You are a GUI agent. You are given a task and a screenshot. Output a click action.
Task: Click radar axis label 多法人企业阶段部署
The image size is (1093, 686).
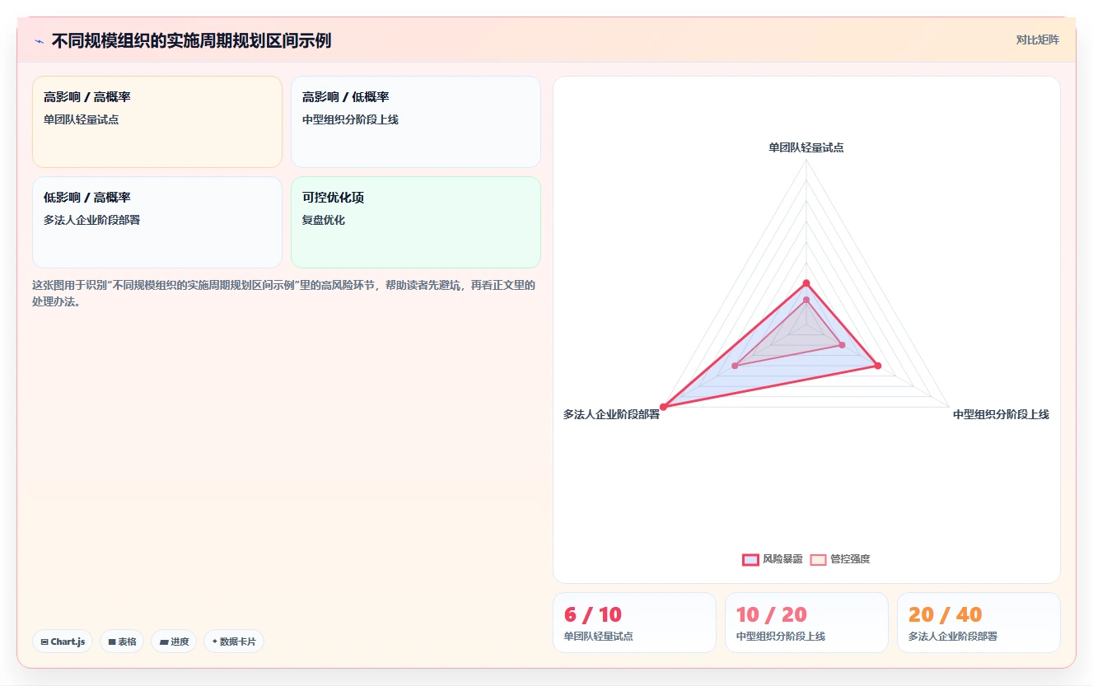pos(611,414)
